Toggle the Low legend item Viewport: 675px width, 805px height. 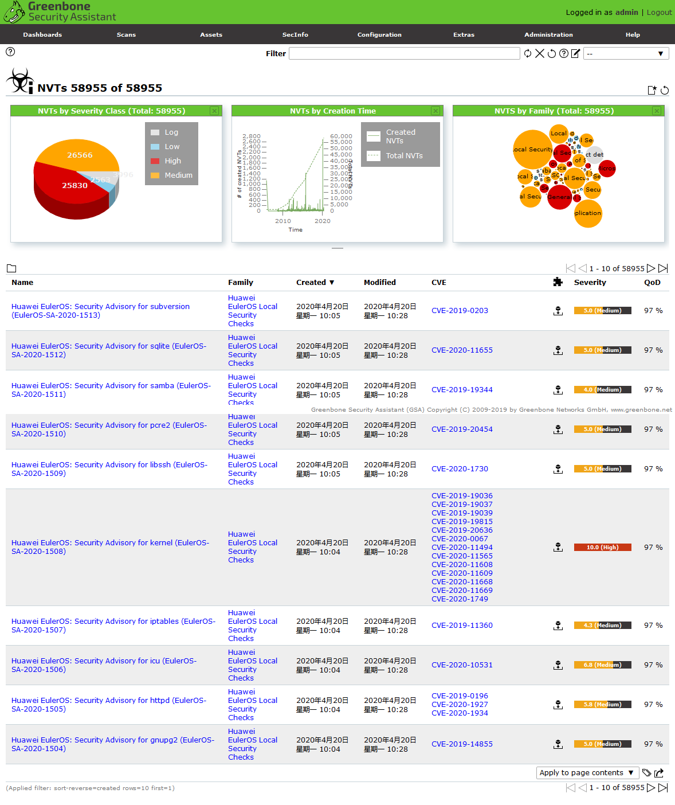[x=165, y=147]
